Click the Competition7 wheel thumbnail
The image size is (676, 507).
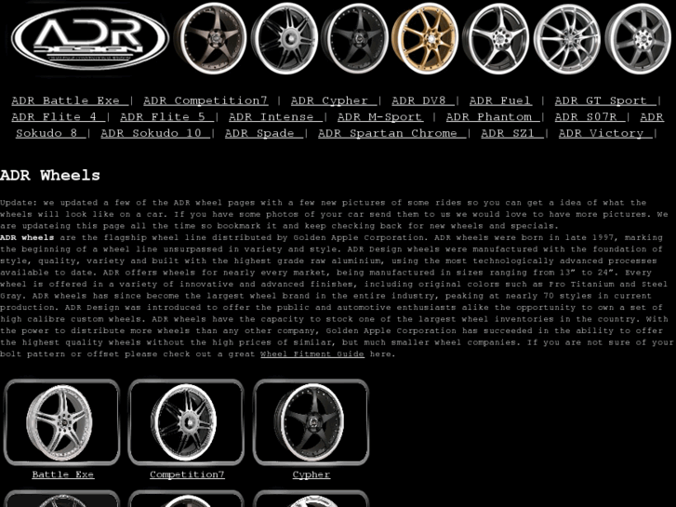click(186, 422)
